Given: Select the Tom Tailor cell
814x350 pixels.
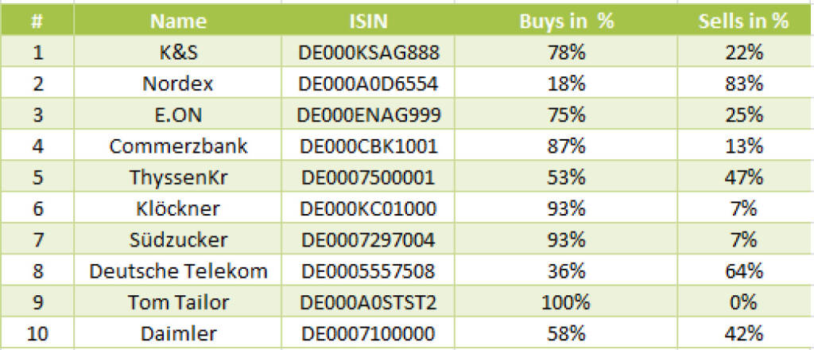Looking at the screenshot, I should tap(178, 302).
